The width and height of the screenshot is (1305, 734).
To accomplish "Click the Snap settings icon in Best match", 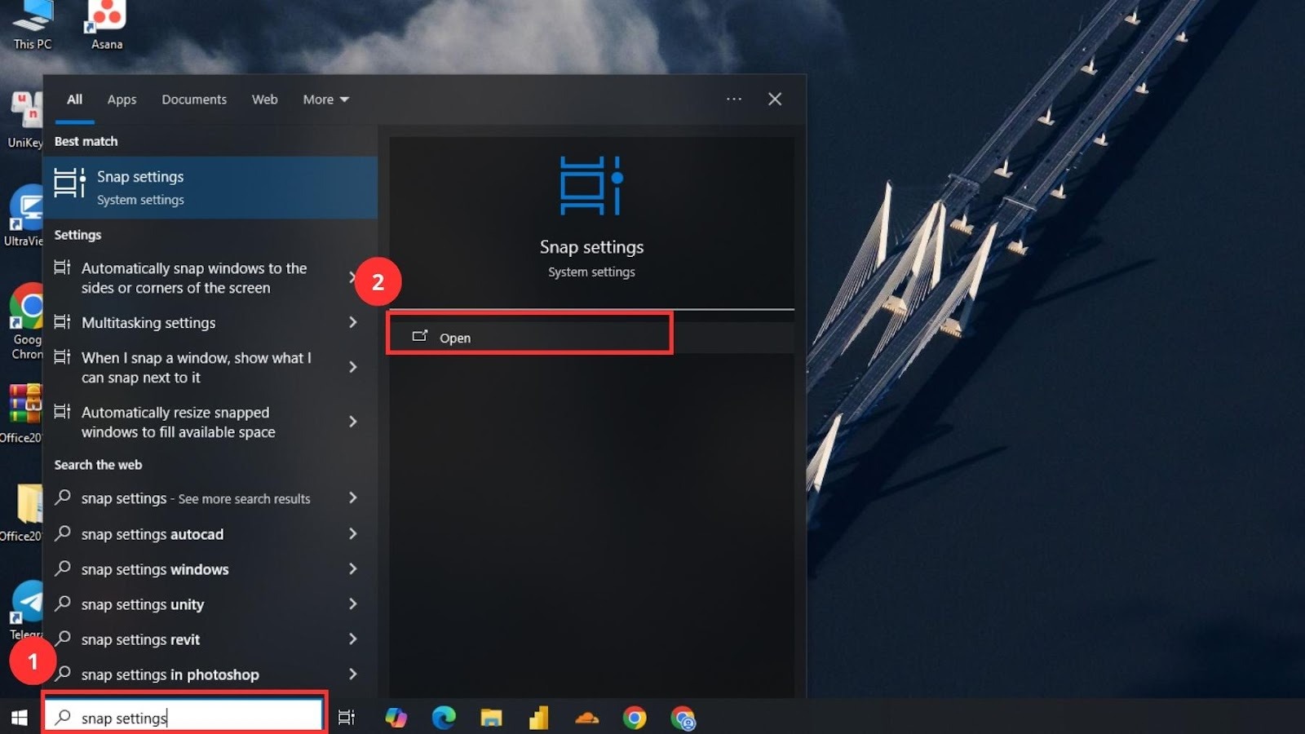I will (69, 183).
